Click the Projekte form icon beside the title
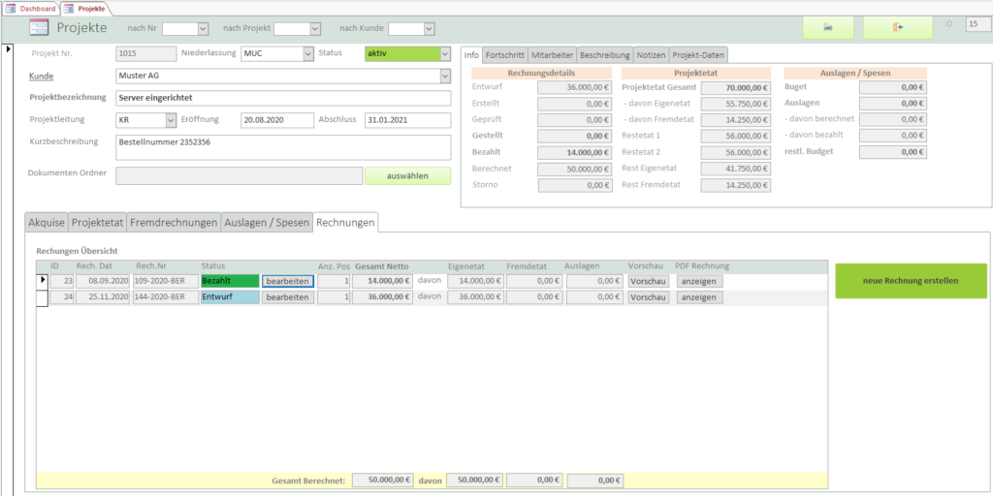The height and width of the screenshot is (496, 993). click(x=39, y=27)
